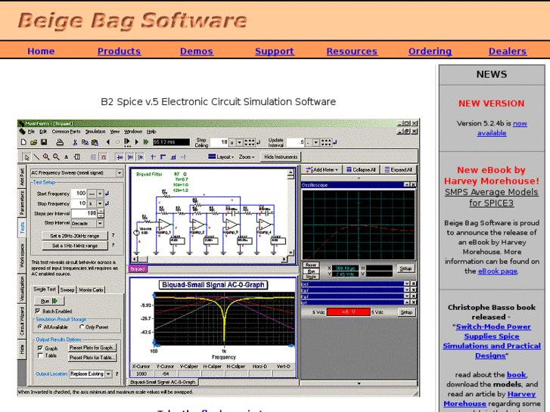This screenshot has height=412, width=550.
Task: Click the Hide Instruments button
Action: click(281, 156)
